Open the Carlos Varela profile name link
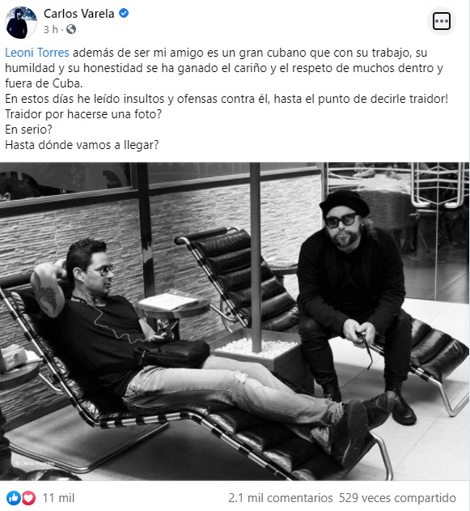 pyautogui.click(x=78, y=14)
